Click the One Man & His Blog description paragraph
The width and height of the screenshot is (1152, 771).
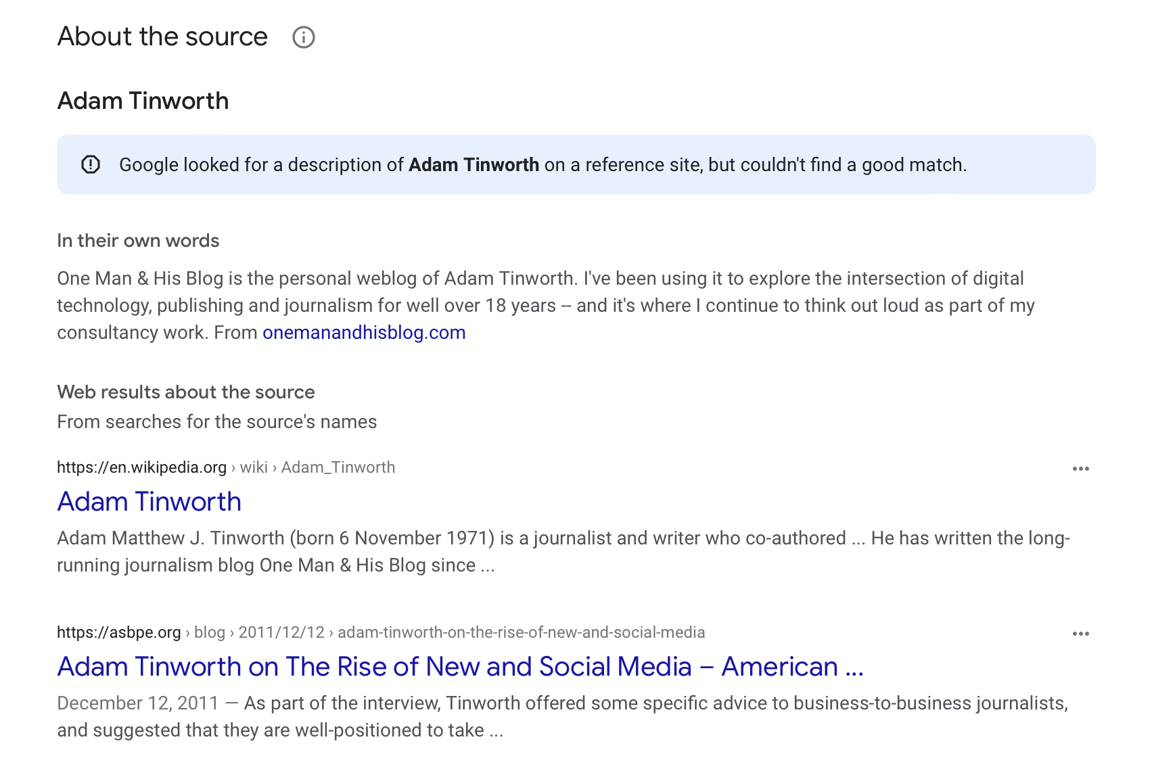[541, 305]
